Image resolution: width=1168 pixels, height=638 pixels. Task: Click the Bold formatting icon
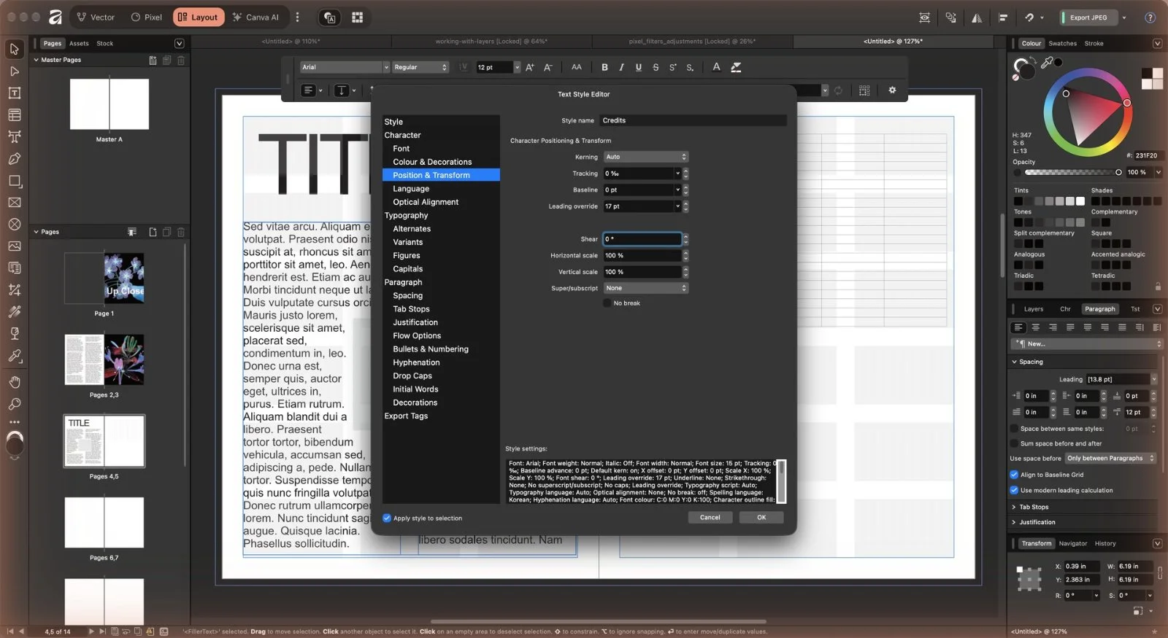[604, 67]
